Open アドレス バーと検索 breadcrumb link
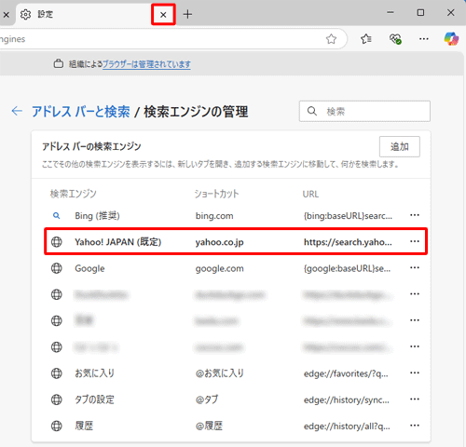 (x=81, y=112)
